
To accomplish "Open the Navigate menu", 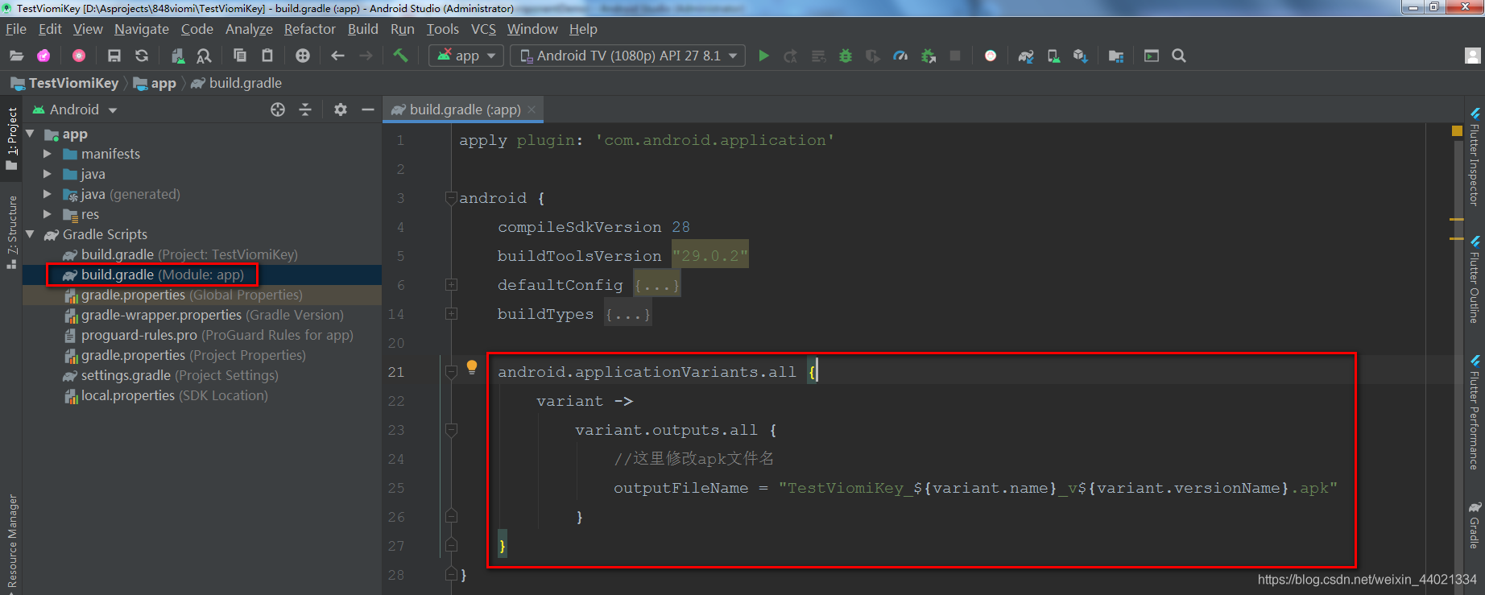I will 142,29.
